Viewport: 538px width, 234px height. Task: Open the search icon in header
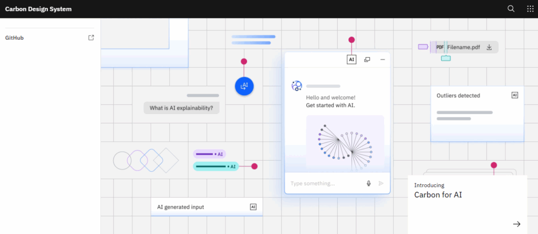[x=511, y=9]
